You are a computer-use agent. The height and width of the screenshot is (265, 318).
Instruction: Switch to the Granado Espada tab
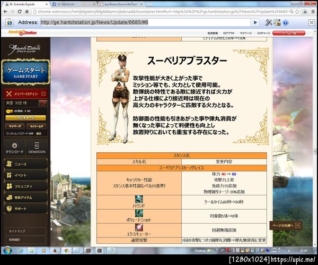(x=24, y=4)
